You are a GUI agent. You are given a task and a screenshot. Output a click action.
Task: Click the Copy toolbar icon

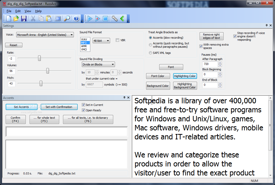point(41,19)
